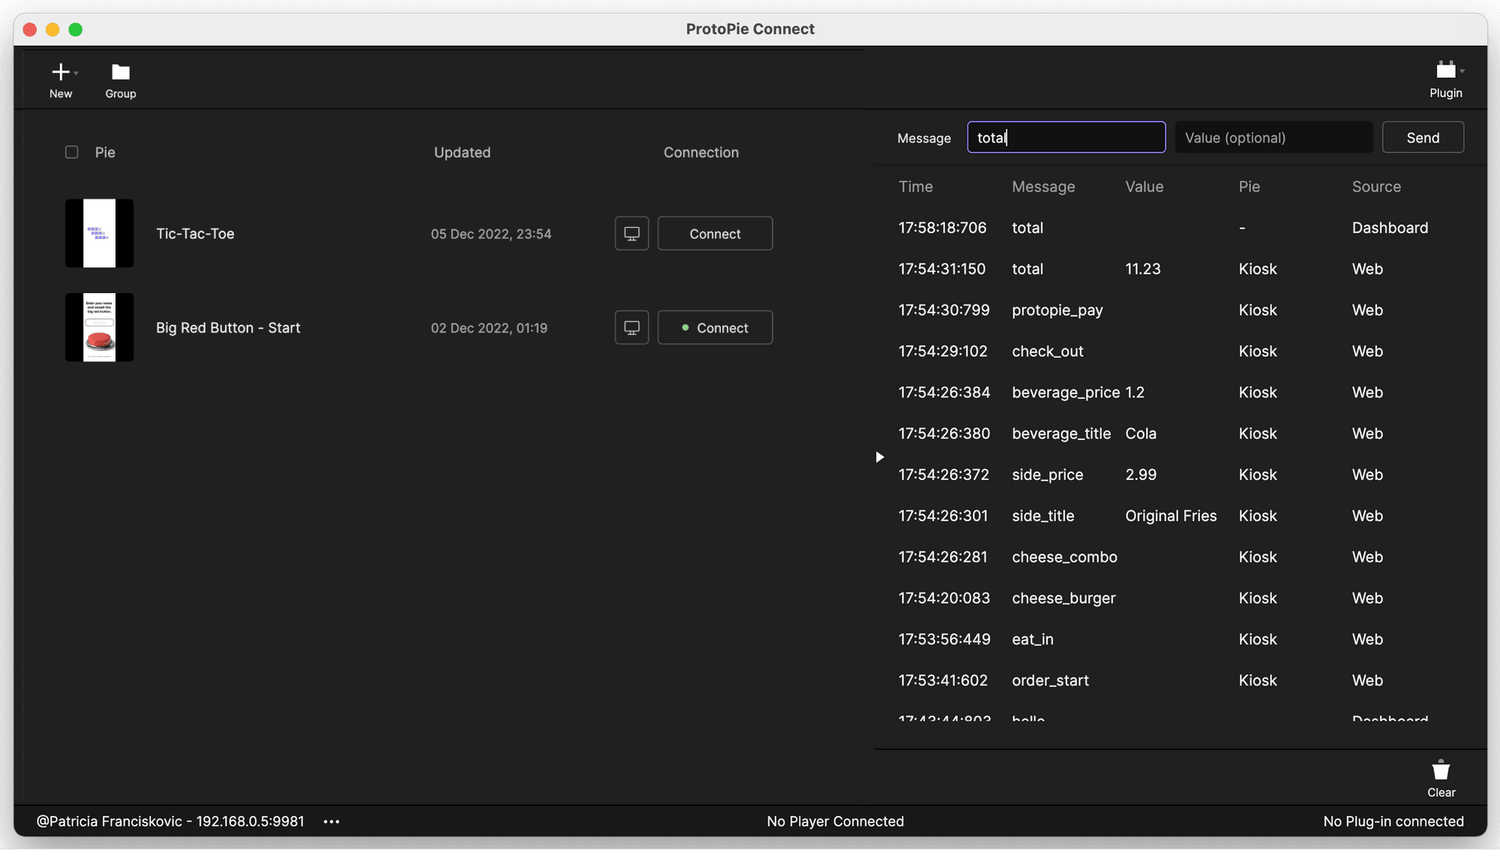Connect the Big Red Button - Start pie

click(x=714, y=327)
